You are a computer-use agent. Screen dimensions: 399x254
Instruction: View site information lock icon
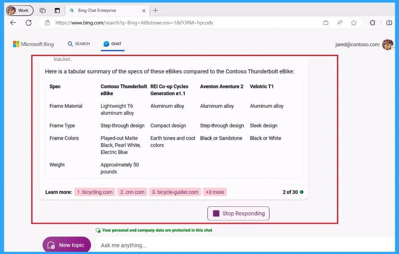click(47, 23)
